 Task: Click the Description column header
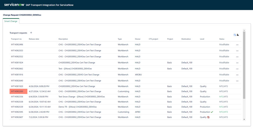tap(63, 39)
